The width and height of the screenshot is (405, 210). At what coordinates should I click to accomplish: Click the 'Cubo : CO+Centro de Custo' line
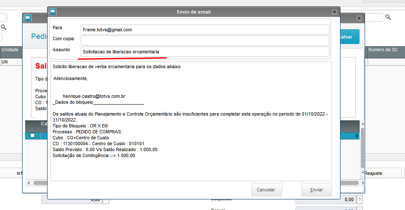(81, 138)
